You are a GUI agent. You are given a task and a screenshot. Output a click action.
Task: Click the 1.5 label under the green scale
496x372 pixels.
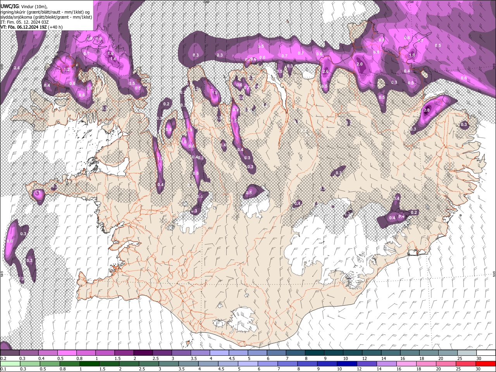click(x=102, y=369)
